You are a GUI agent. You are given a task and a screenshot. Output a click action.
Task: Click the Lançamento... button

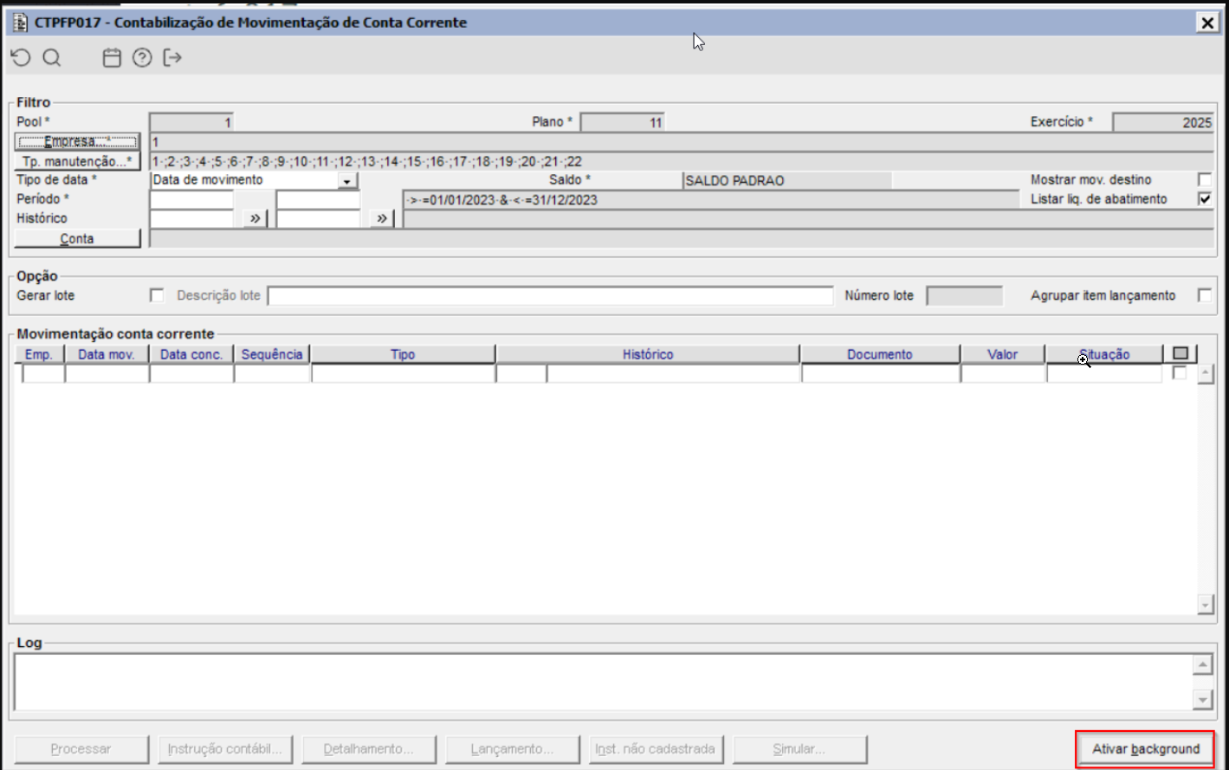(x=512, y=749)
